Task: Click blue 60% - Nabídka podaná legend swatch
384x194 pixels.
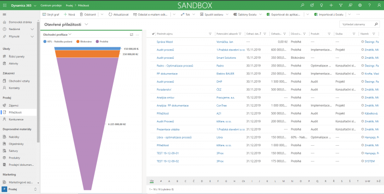Action: click(45, 42)
